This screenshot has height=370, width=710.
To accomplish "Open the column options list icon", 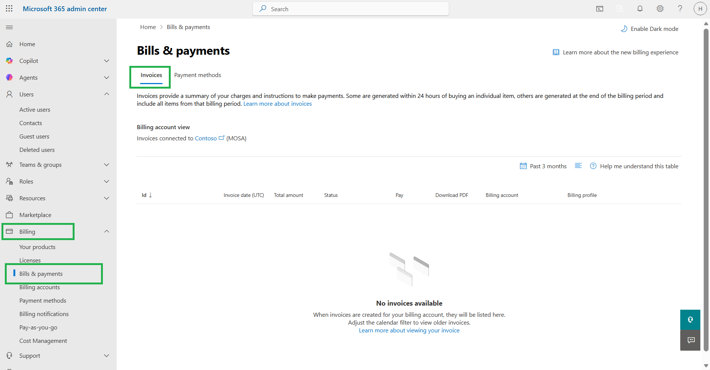I will [578, 166].
